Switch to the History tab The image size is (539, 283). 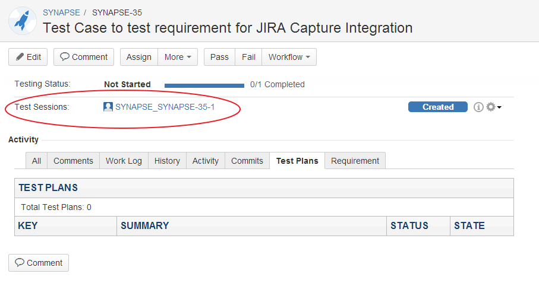click(167, 161)
